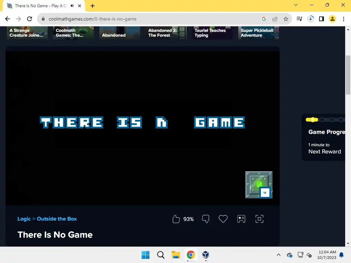Show hidden system tray icons

(x=278, y=255)
